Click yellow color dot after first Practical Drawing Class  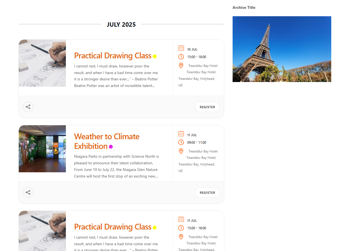pos(155,56)
